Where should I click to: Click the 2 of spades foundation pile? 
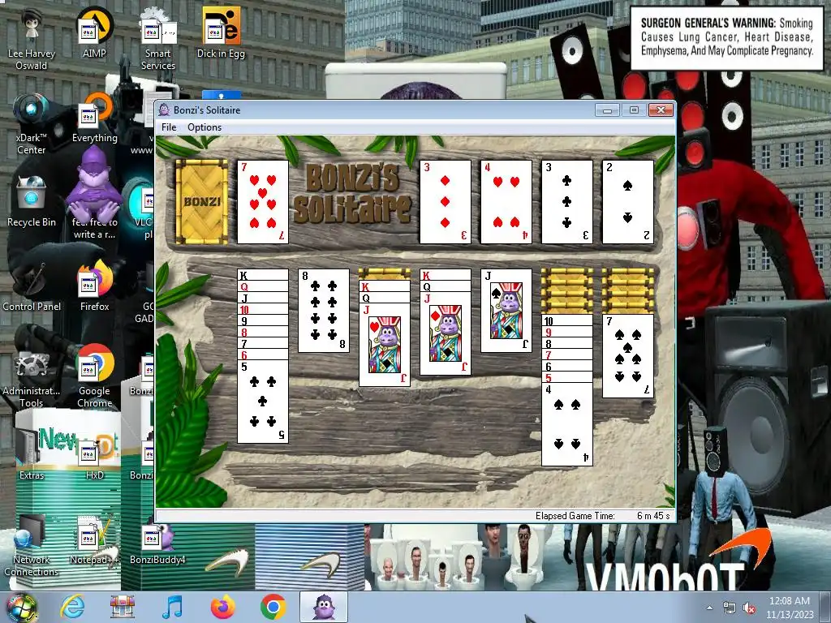[x=628, y=202]
